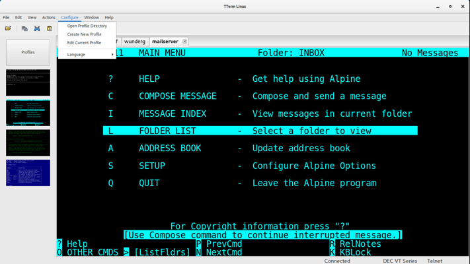
Task: Click the interrupted message notice
Action: click(x=263, y=235)
